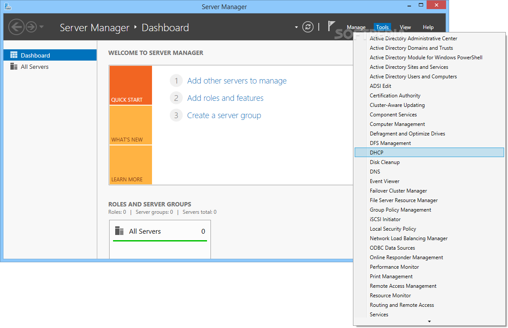The height and width of the screenshot is (328, 508).
Task: Click the Dashboard grid icon in sidebar
Action: click(x=13, y=55)
